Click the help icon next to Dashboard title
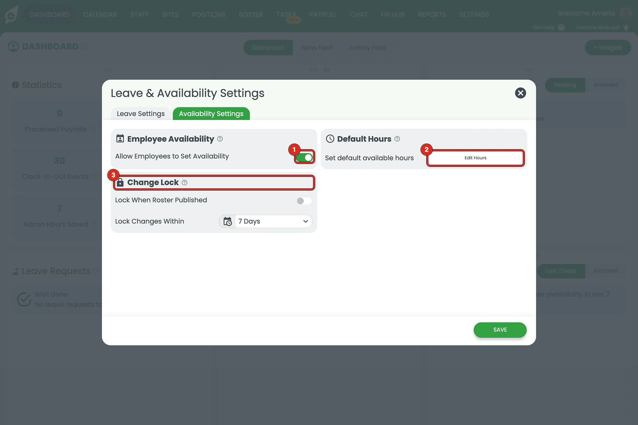 pos(85,46)
